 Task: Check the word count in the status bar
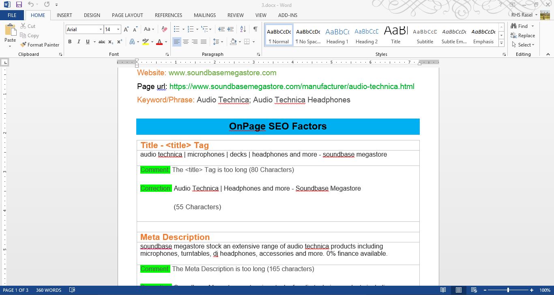pos(49,290)
